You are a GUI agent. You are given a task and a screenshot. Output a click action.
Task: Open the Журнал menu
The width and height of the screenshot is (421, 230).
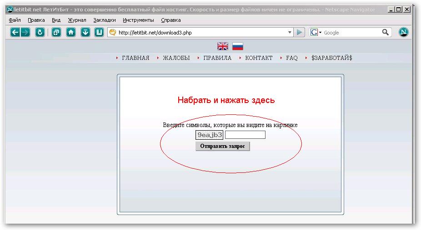pyautogui.click(x=77, y=20)
